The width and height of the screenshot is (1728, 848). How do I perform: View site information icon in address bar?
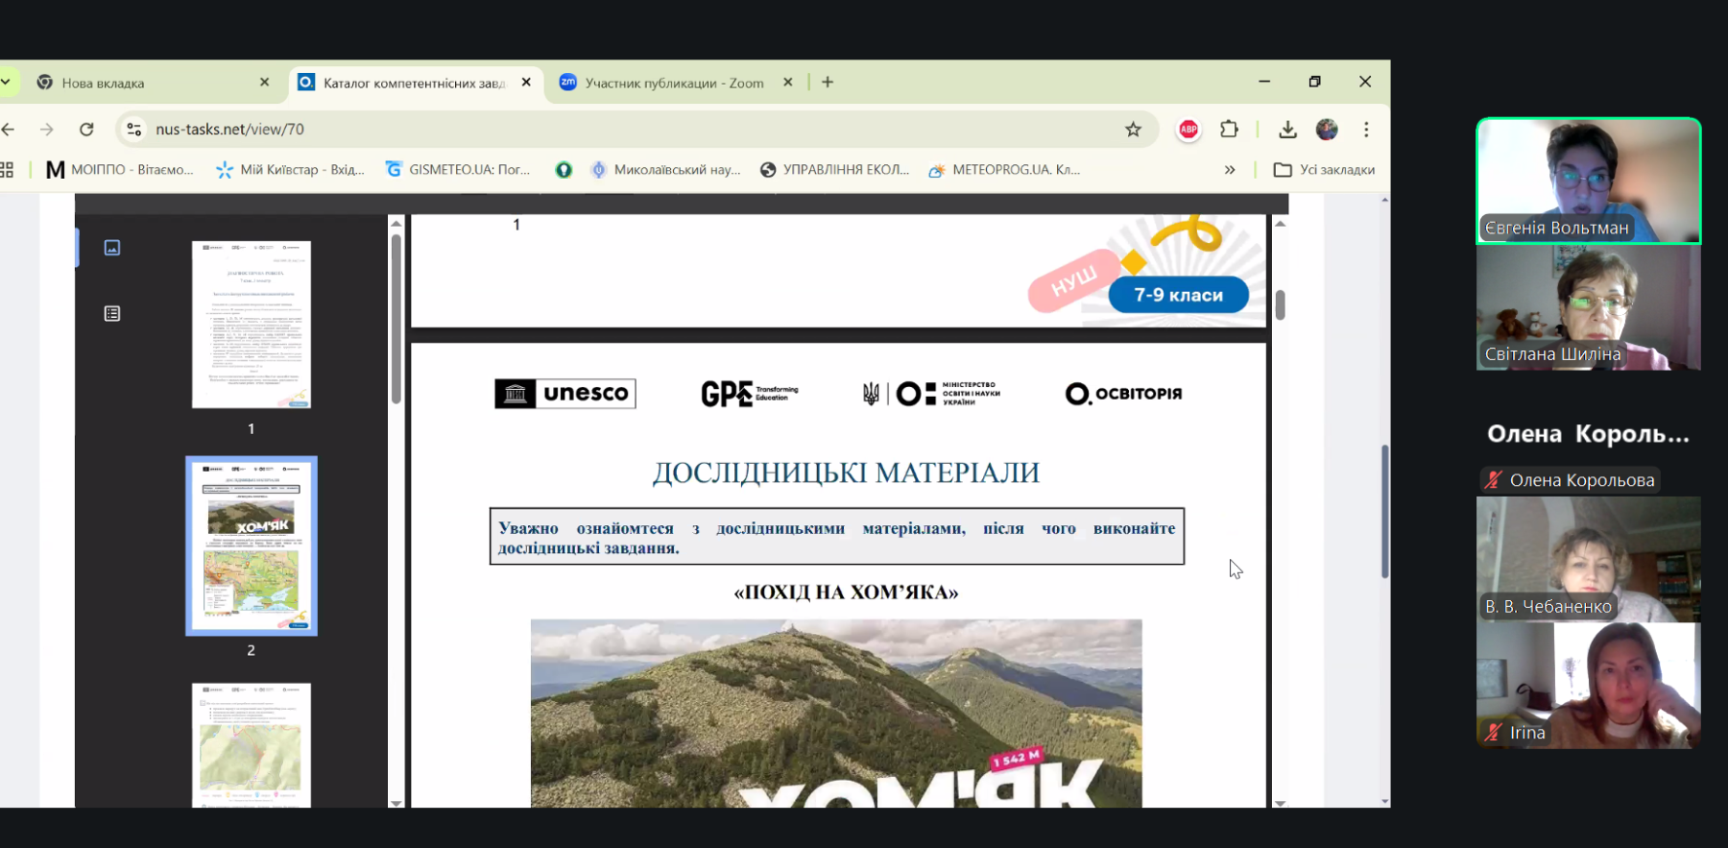point(134,130)
